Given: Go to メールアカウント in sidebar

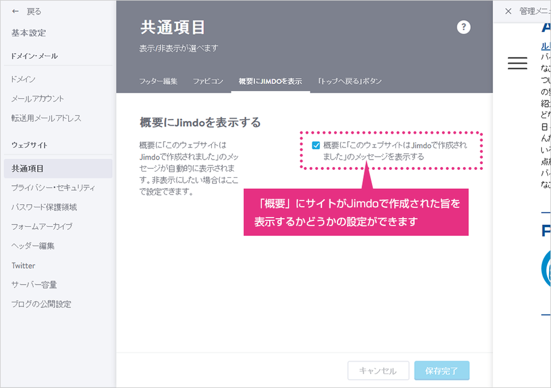Looking at the screenshot, I should click(x=38, y=99).
